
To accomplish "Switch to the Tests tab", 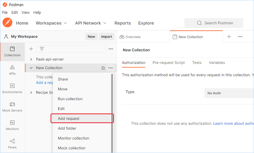I will point(197,63).
